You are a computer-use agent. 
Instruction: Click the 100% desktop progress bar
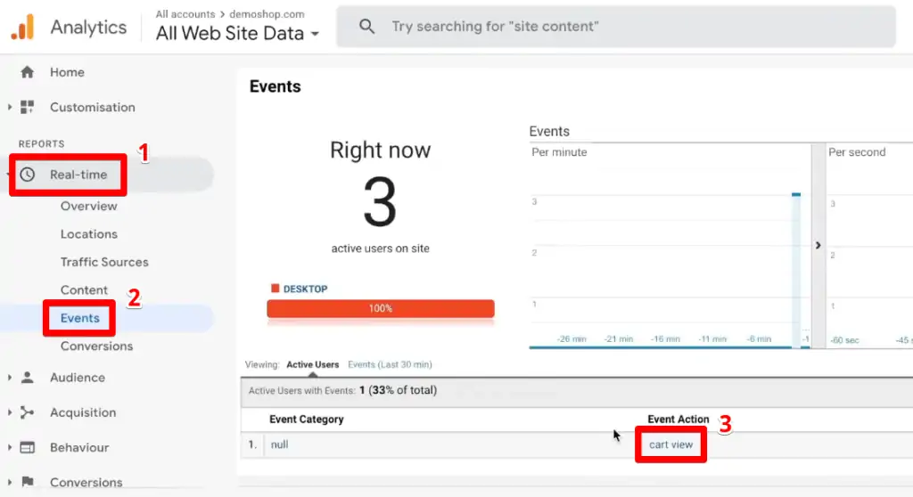(x=380, y=308)
